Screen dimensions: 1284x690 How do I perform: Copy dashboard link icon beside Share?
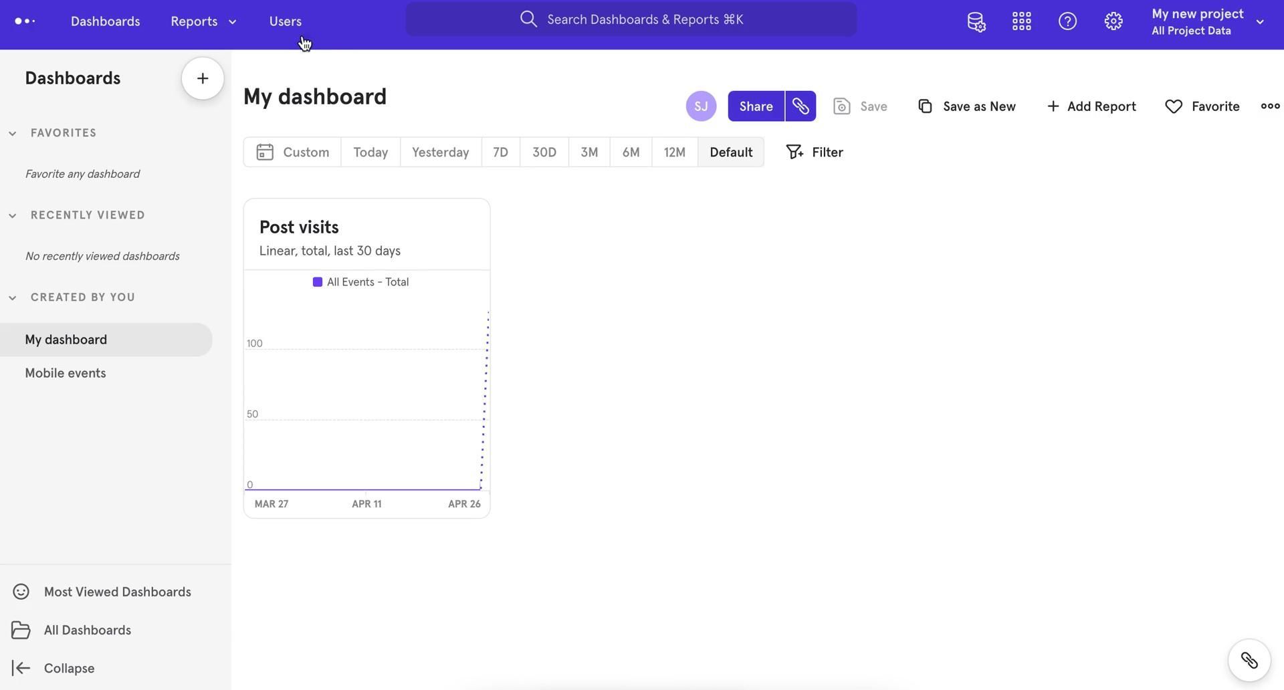tap(800, 106)
